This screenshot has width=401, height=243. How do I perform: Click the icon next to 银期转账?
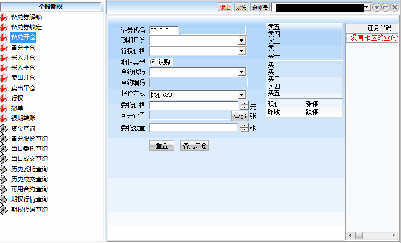4,118
